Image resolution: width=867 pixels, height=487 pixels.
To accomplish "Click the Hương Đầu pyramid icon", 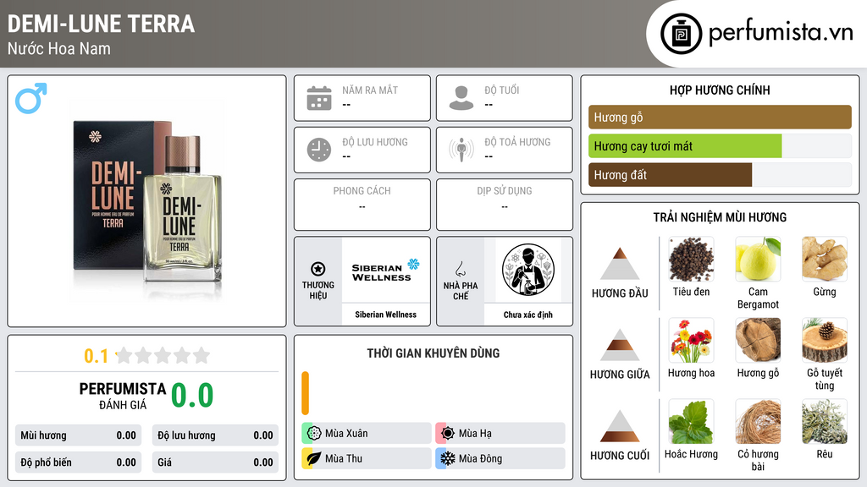I will pos(620,264).
